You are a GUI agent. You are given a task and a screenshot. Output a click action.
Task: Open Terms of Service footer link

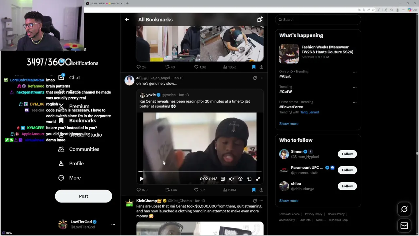(x=289, y=214)
